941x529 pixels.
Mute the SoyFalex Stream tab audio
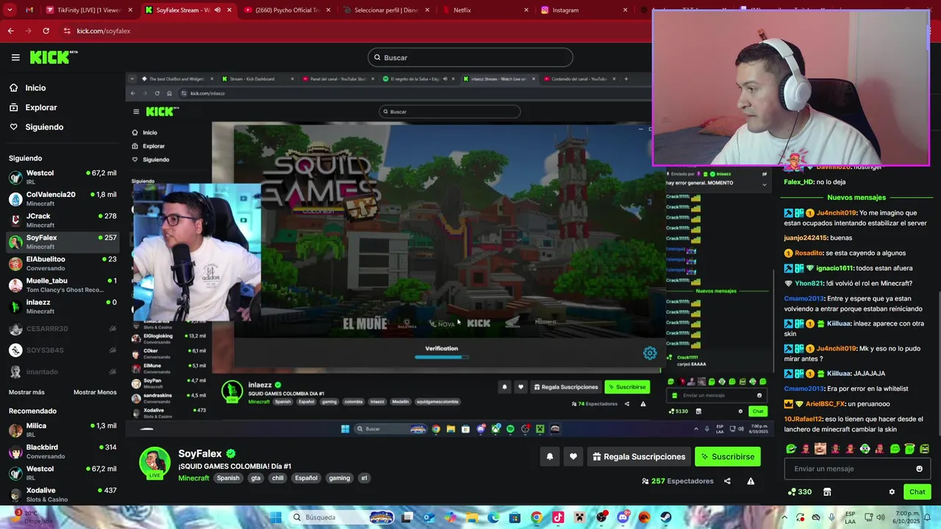click(217, 10)
